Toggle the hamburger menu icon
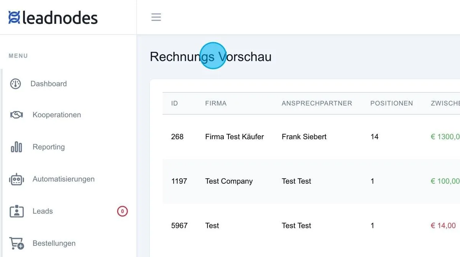 pos(156,17)
